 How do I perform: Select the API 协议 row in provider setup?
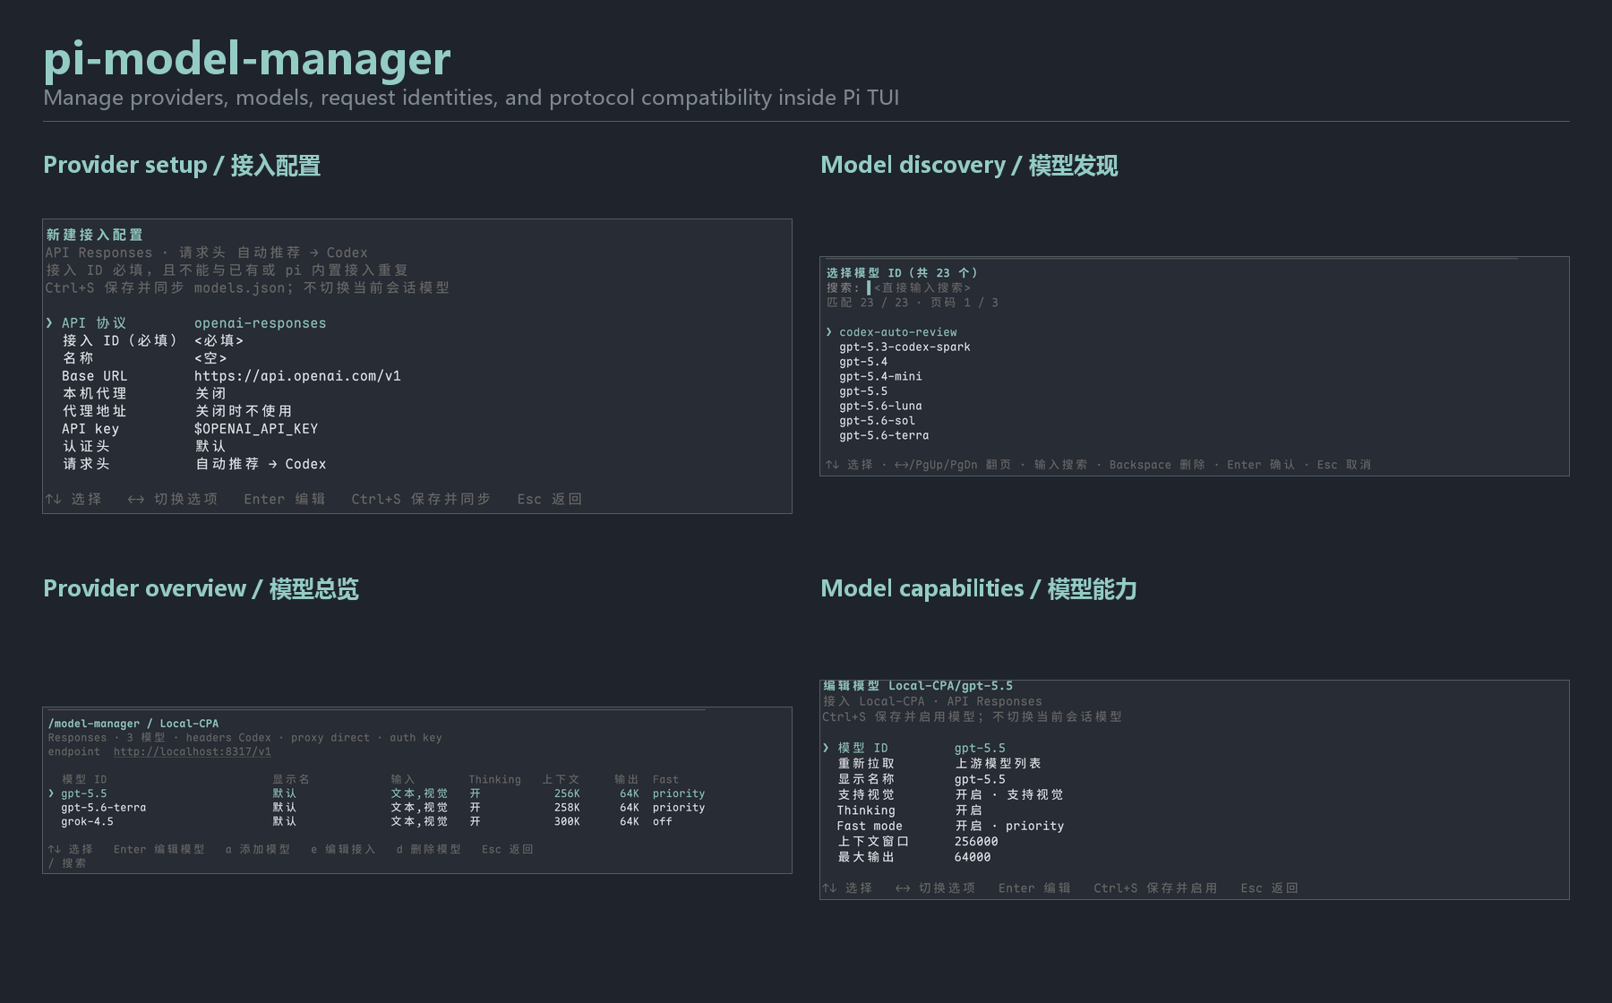[186, 323]
